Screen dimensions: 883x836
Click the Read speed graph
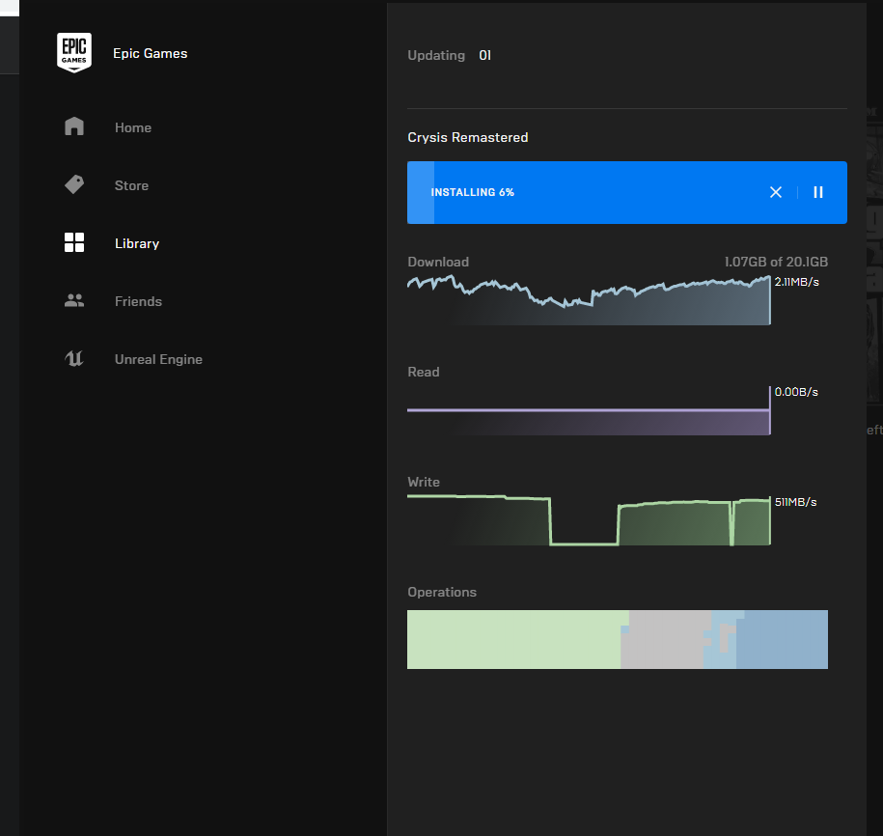589,410
